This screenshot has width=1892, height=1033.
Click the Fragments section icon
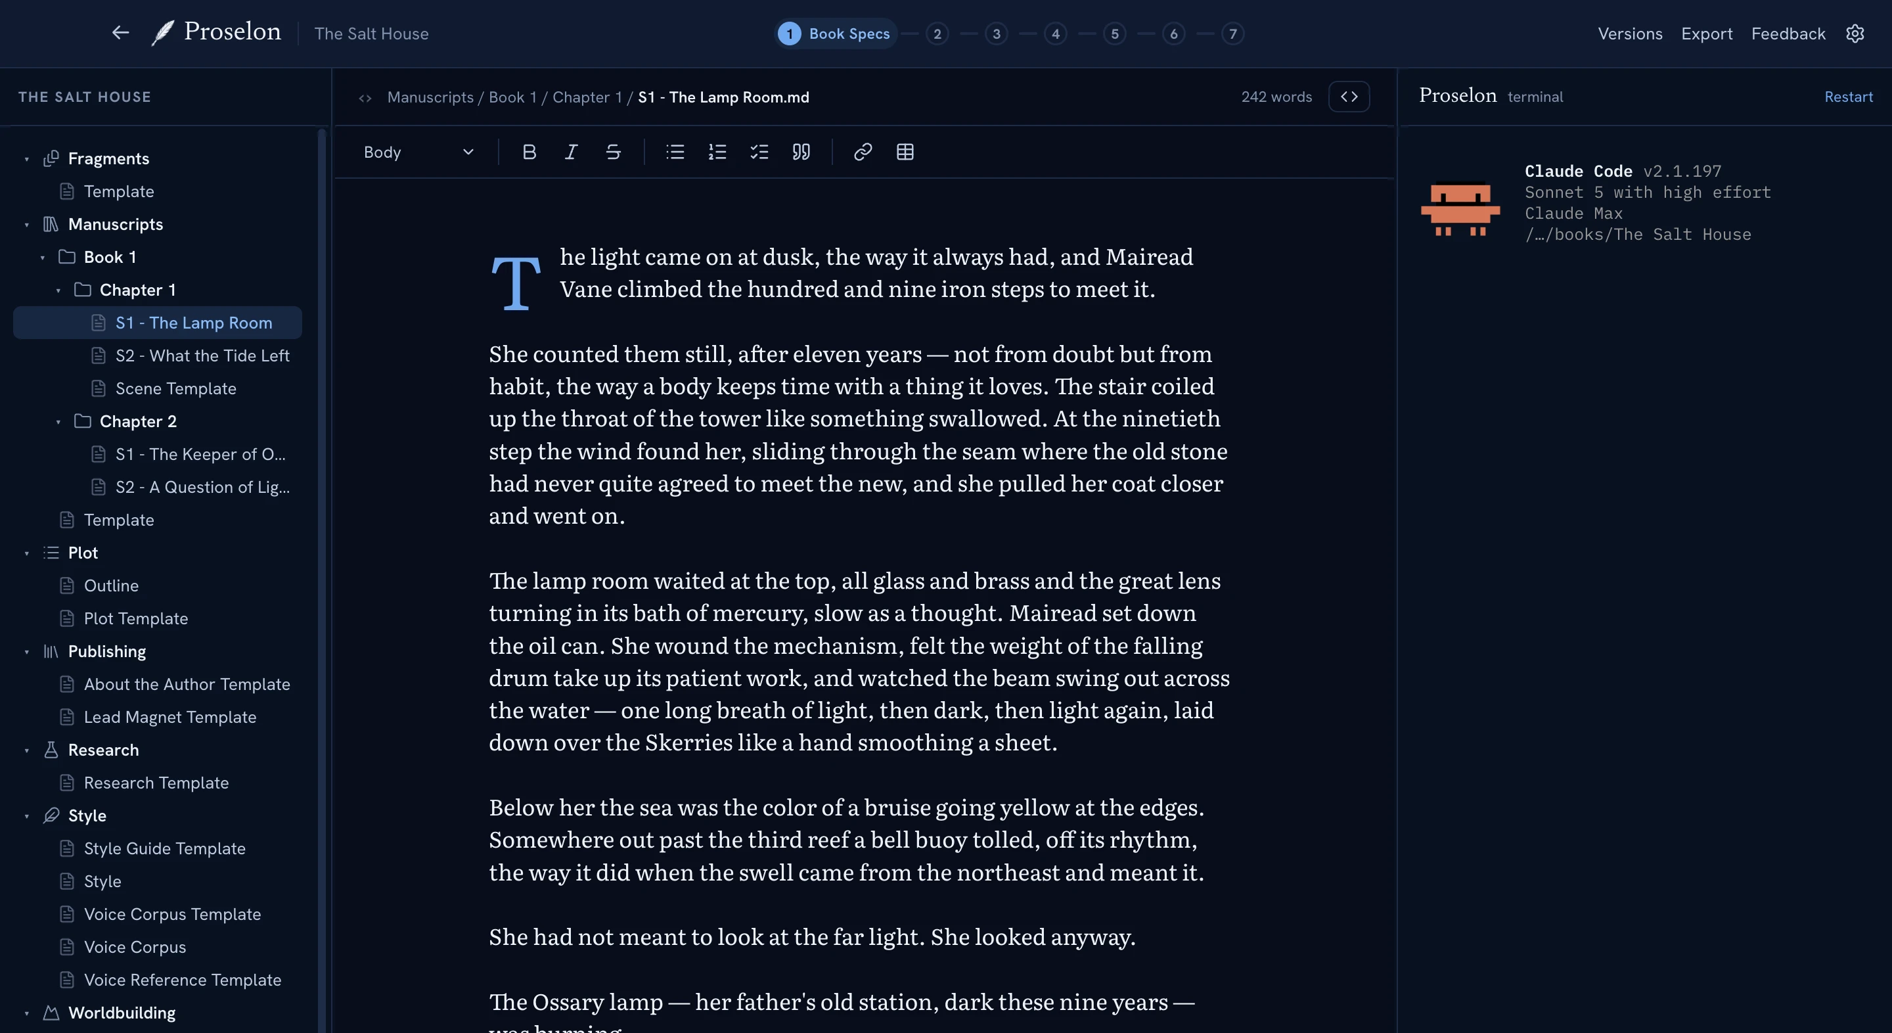tap(51, 159)
